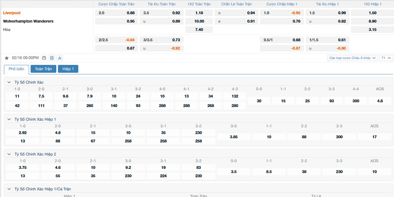The image size is (394, 197).
Task: Select 2/2.5 handicap odds -0.84
Action: 117,40
